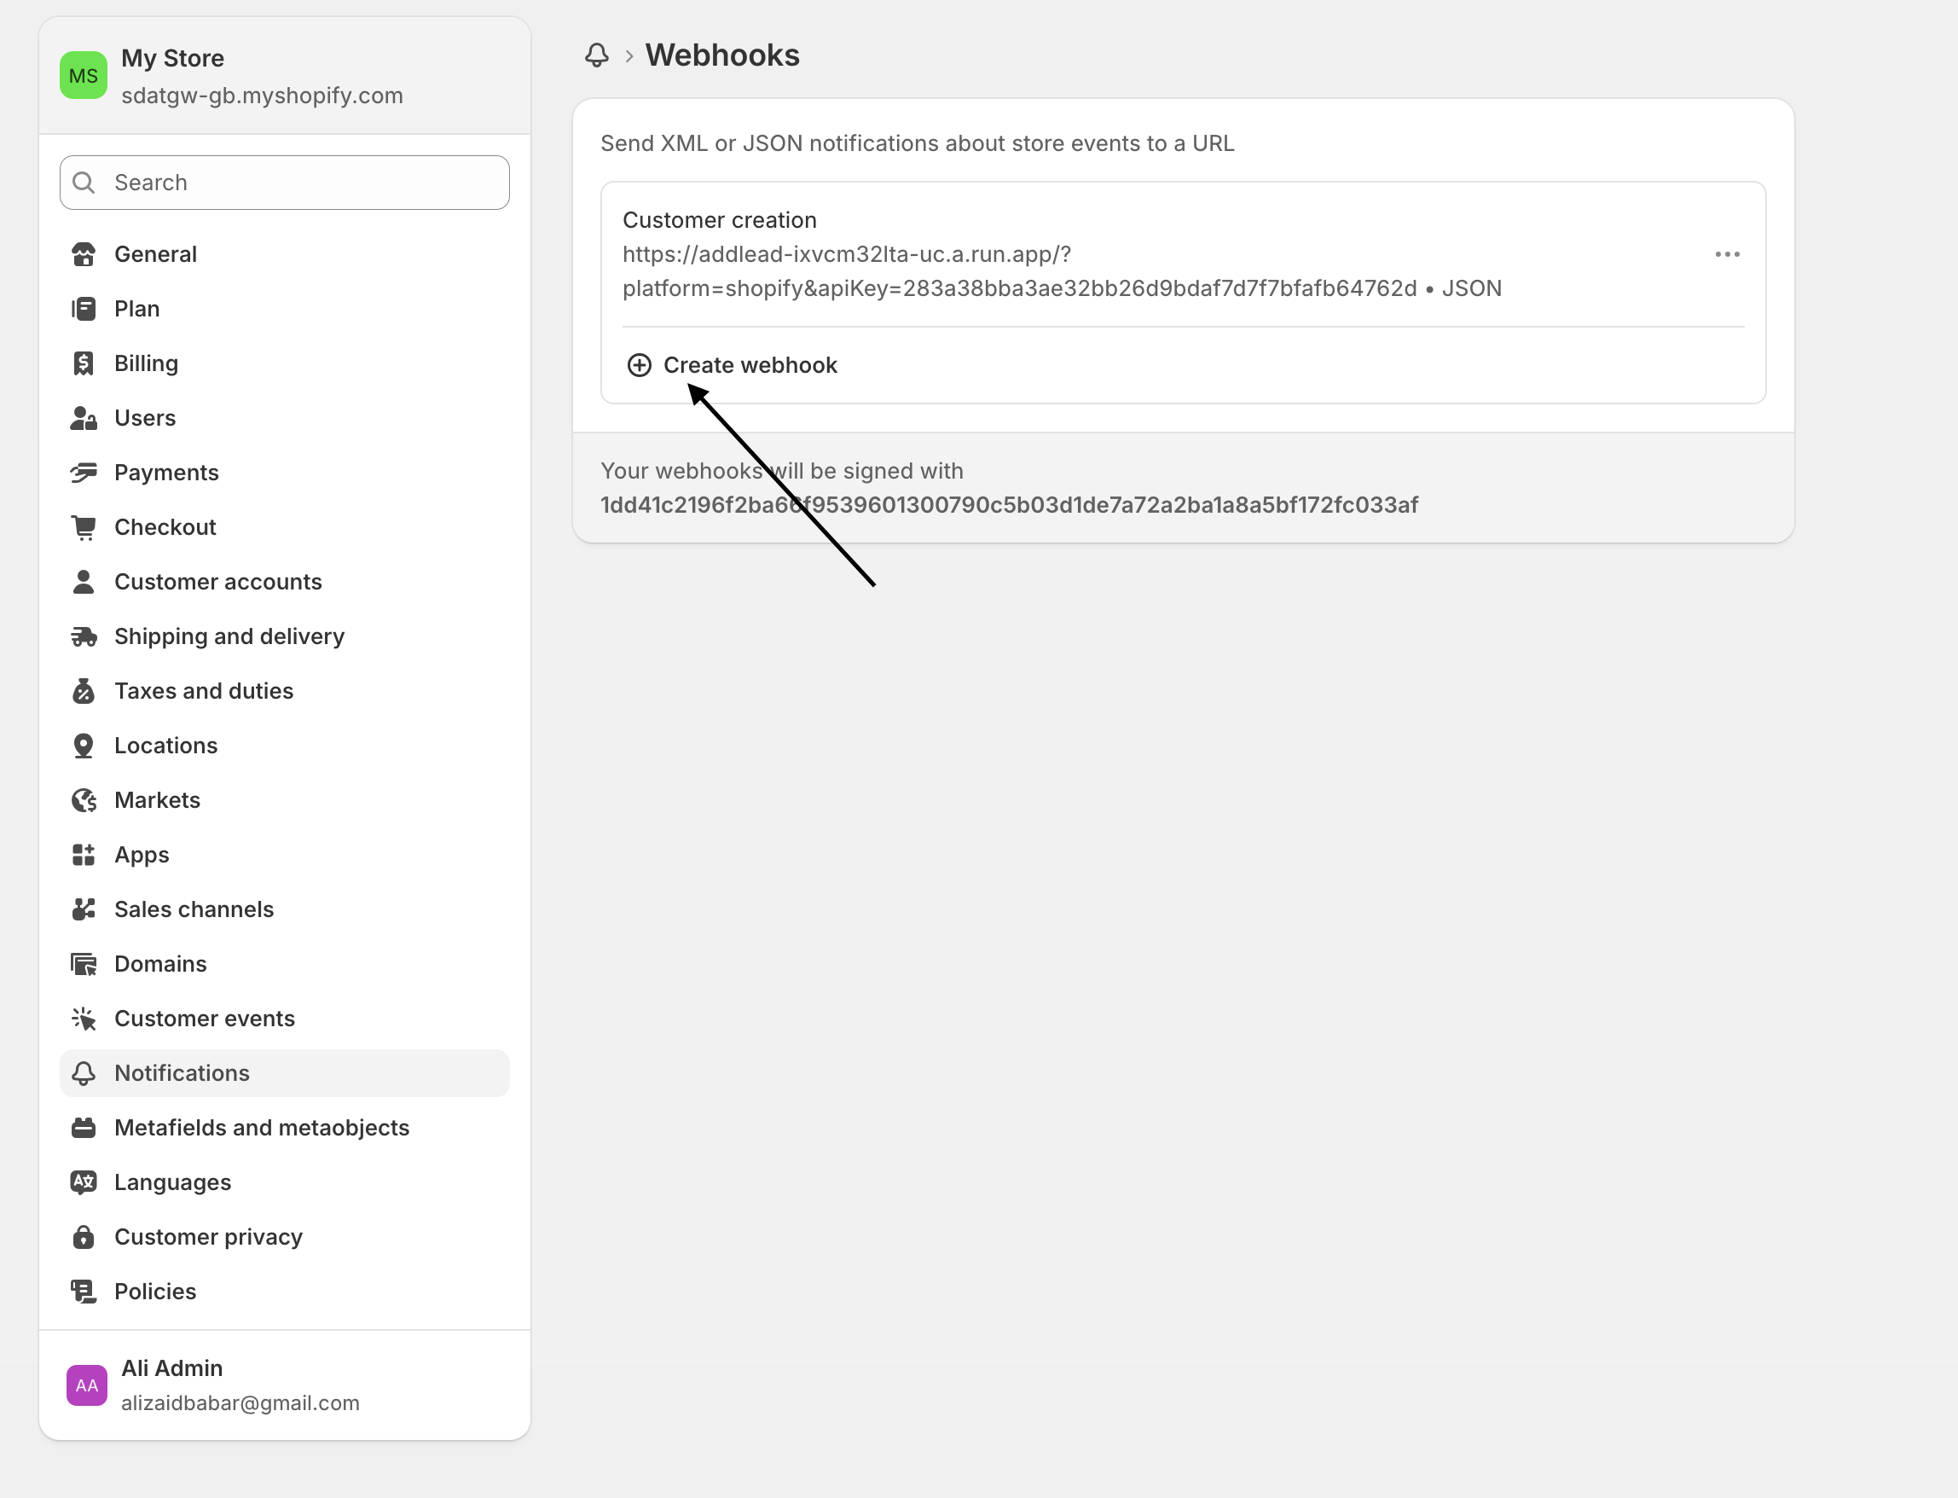1958x1498 pixels.
Task: Click the Checkout cart icon
Action: [x=84, y=527]
